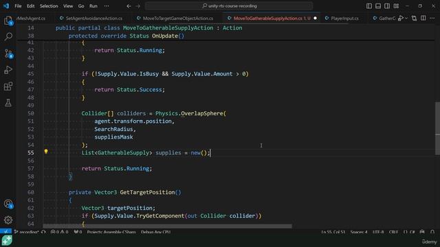Click the run/debug play icon in editor toolbar

pos(401,19)
